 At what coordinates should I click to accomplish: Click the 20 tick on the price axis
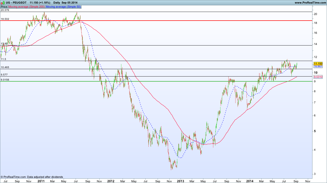coord(316,14)
